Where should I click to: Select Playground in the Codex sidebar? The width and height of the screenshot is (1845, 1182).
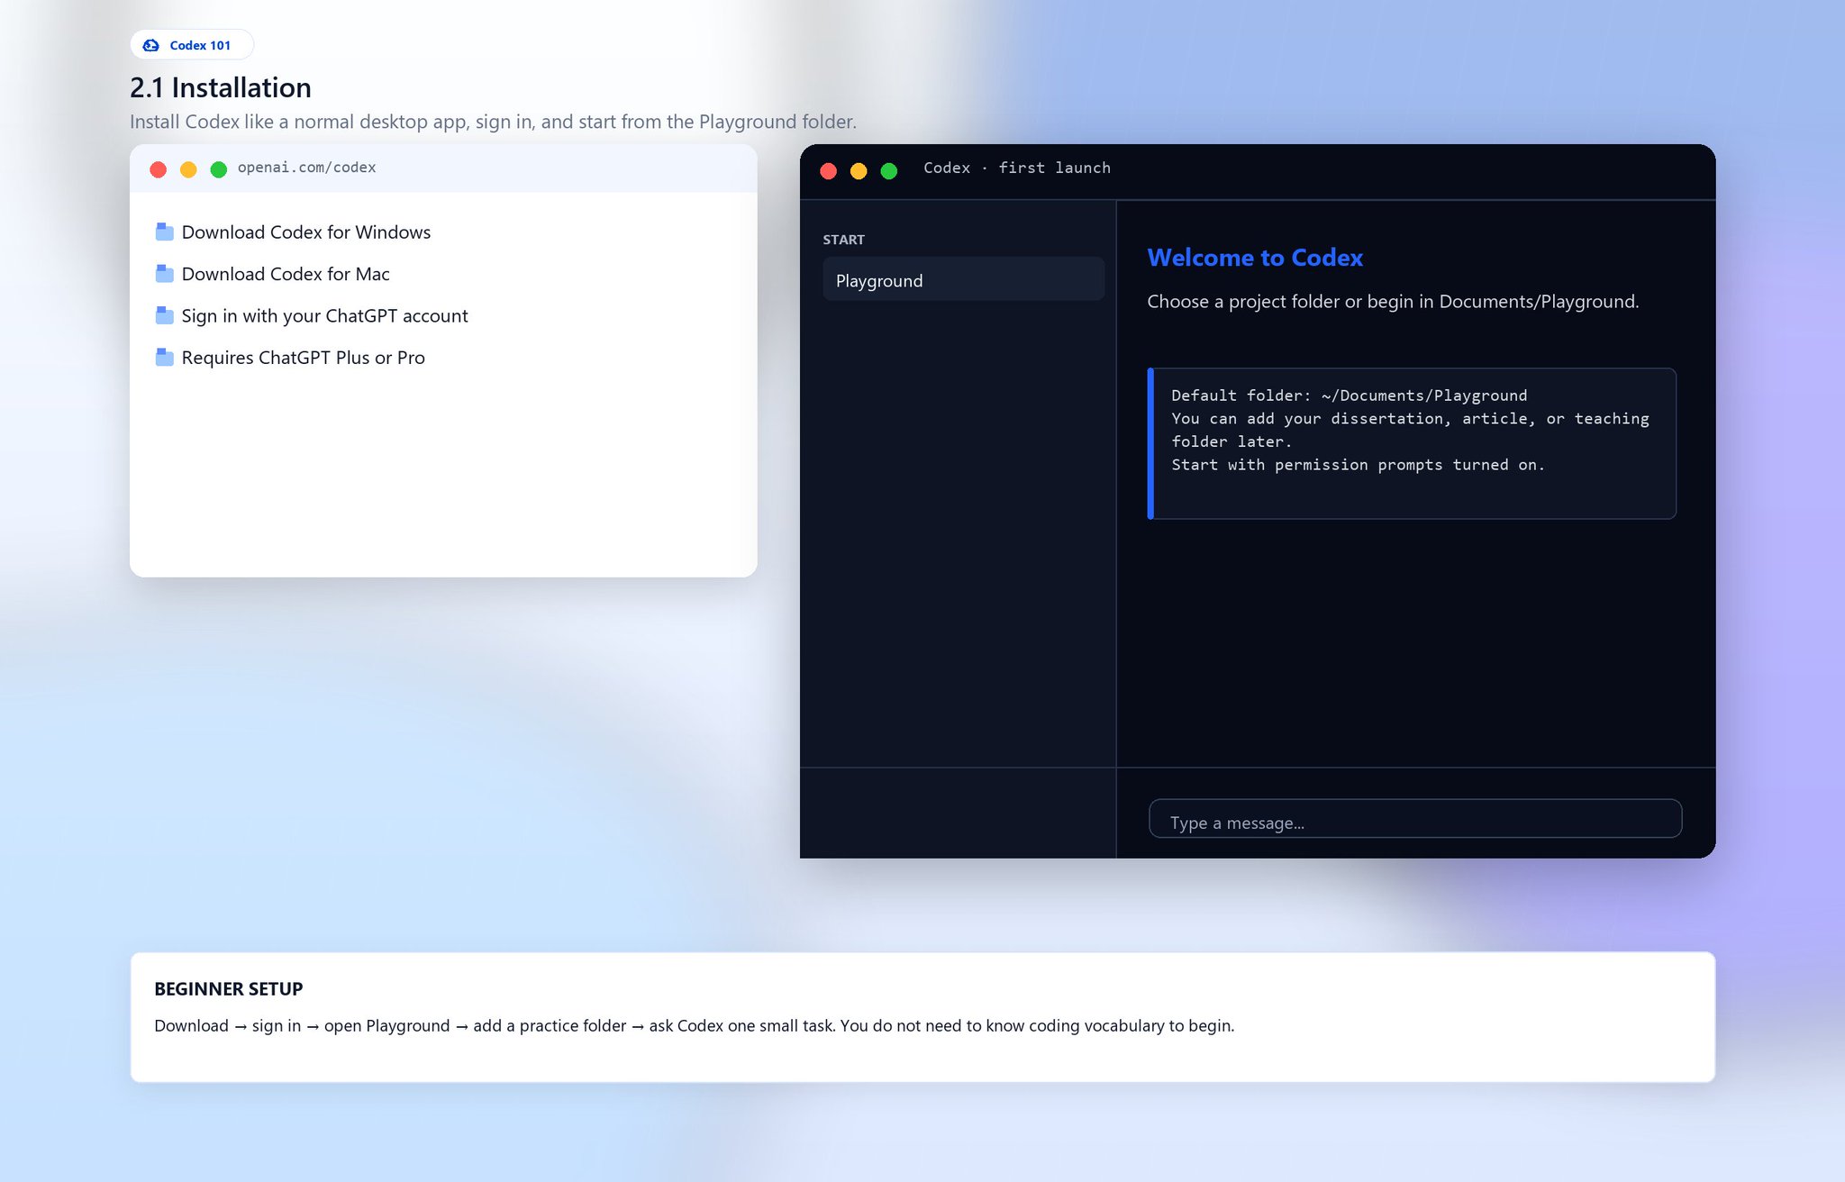[963, 279]
